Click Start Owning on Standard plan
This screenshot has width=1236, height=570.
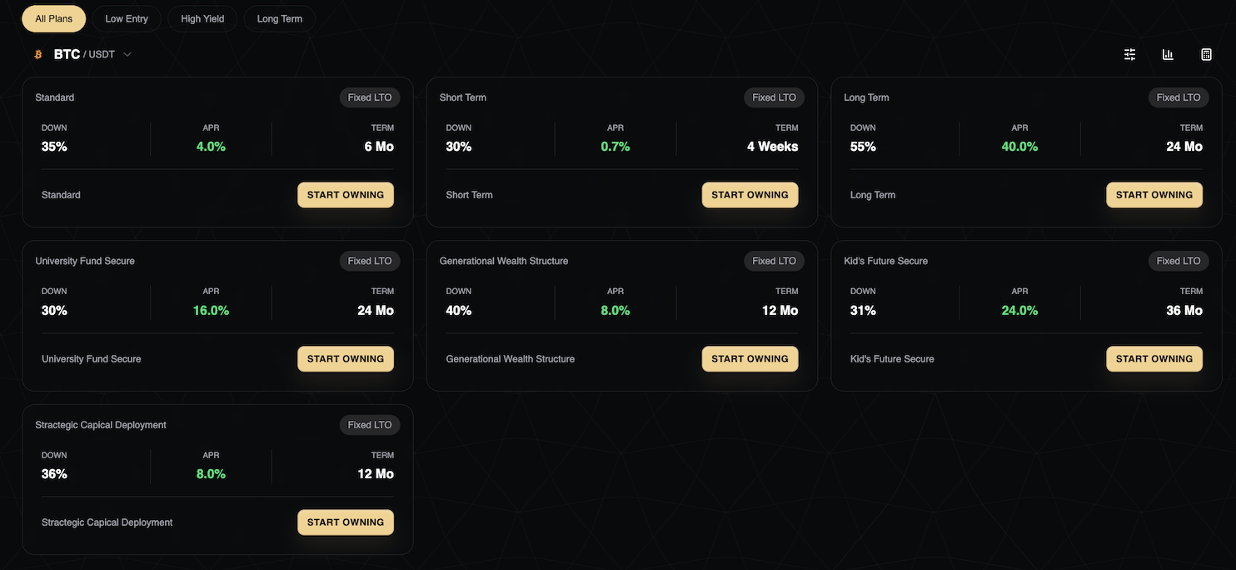346,195
